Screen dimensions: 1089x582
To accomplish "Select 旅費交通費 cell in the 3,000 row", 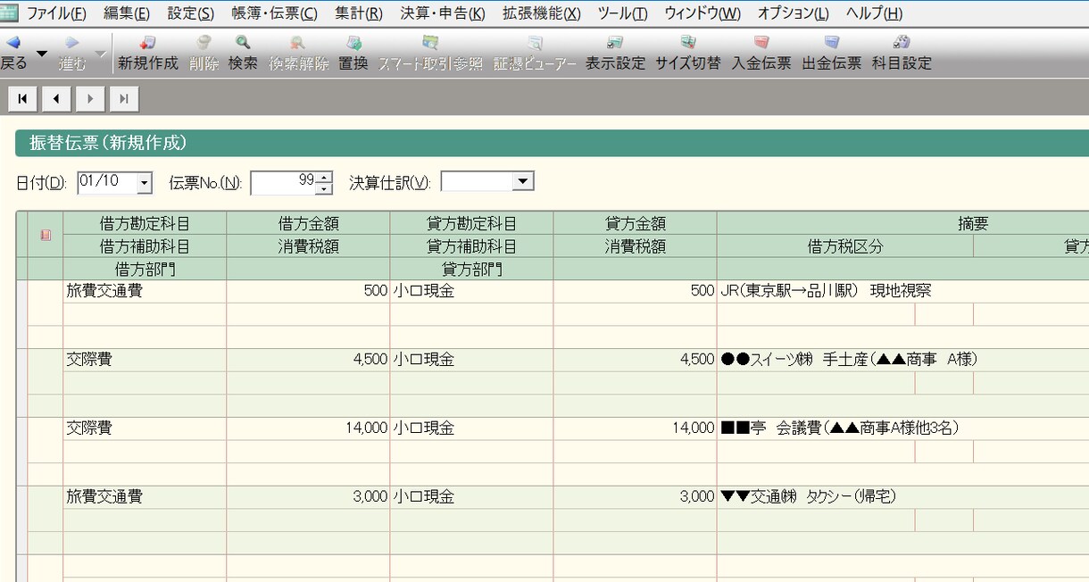I will 145,497.
